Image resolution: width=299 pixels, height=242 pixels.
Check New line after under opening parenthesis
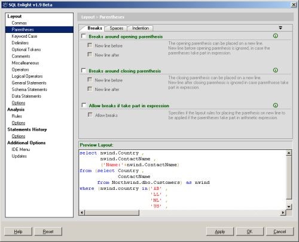(90, 55)
